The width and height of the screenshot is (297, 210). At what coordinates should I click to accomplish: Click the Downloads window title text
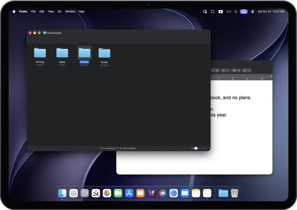click(54, 33)
